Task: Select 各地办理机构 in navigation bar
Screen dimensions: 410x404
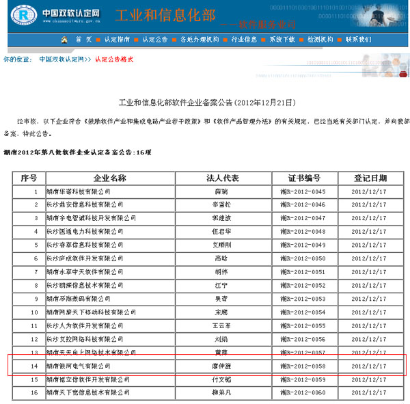Action: coord(200,40)
